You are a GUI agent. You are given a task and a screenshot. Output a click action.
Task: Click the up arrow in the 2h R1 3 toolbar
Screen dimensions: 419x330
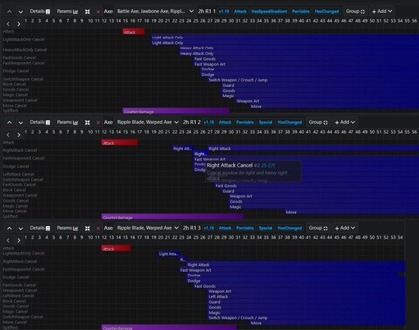pyautogui.click(x=9, y=228)
